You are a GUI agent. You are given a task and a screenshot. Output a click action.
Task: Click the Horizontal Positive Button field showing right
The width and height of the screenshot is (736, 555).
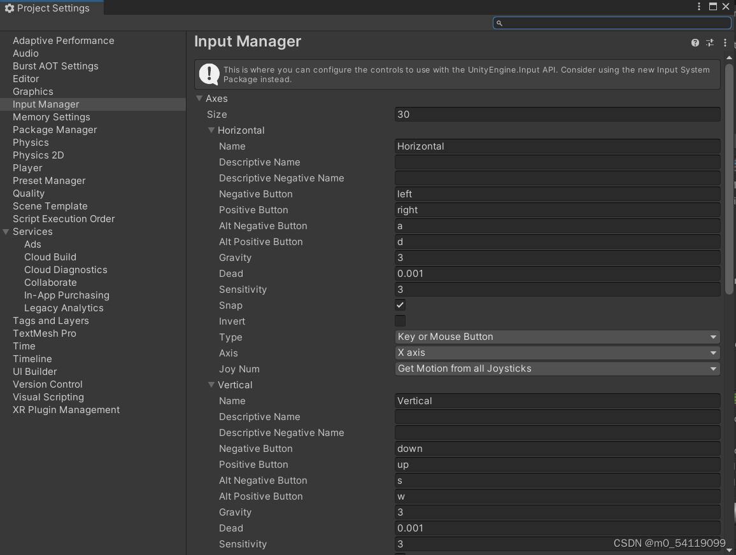coord(557,210)
